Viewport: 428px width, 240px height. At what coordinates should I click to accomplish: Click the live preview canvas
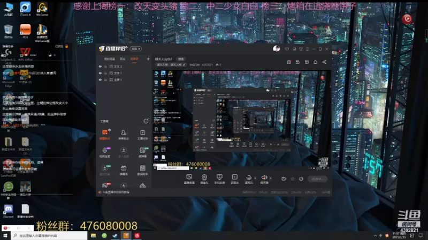[242, 121]
